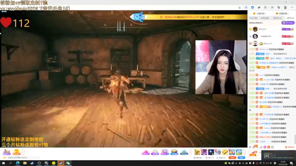
Task: Open the active Steam taskbar icon
Action: coord(61,163)
